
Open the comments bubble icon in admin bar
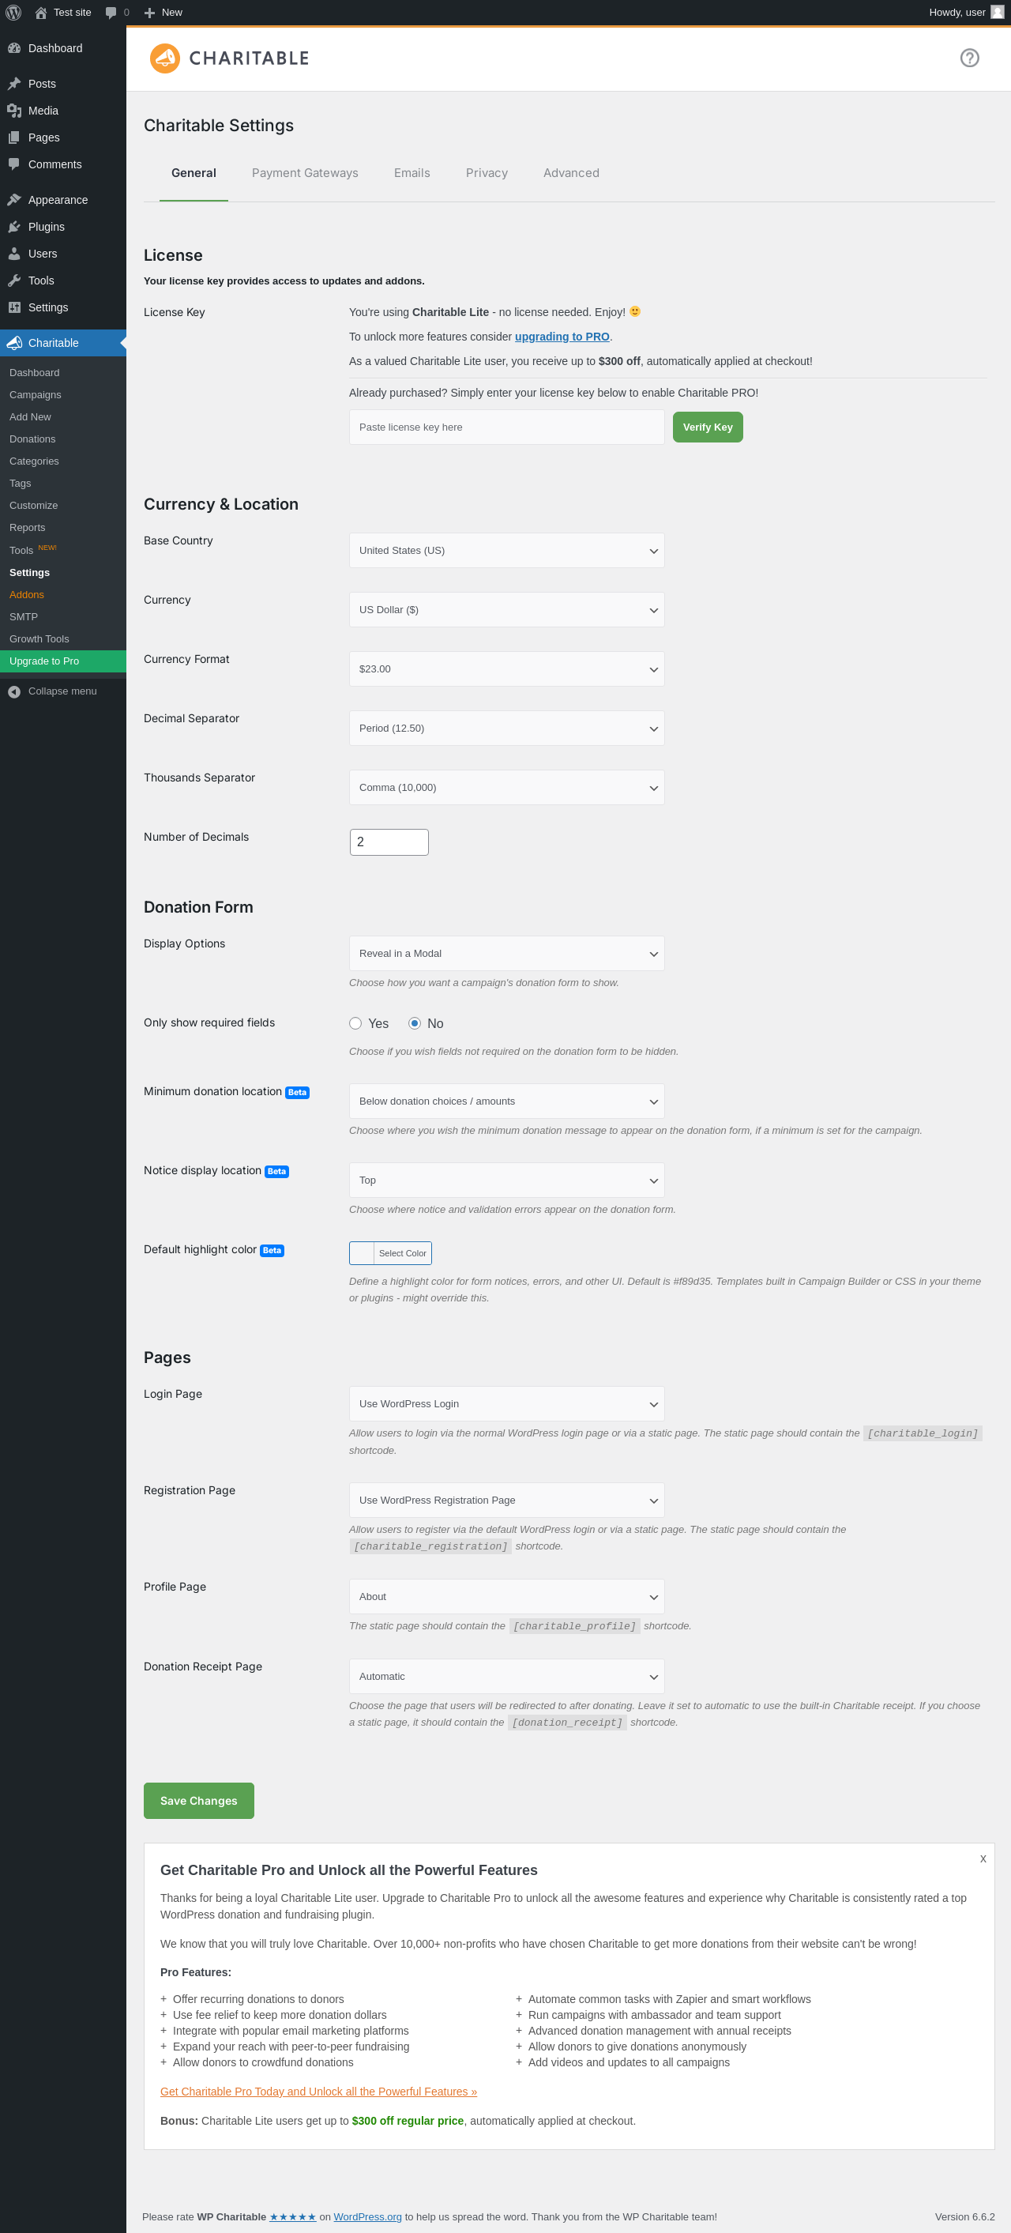tap(111, 12)
